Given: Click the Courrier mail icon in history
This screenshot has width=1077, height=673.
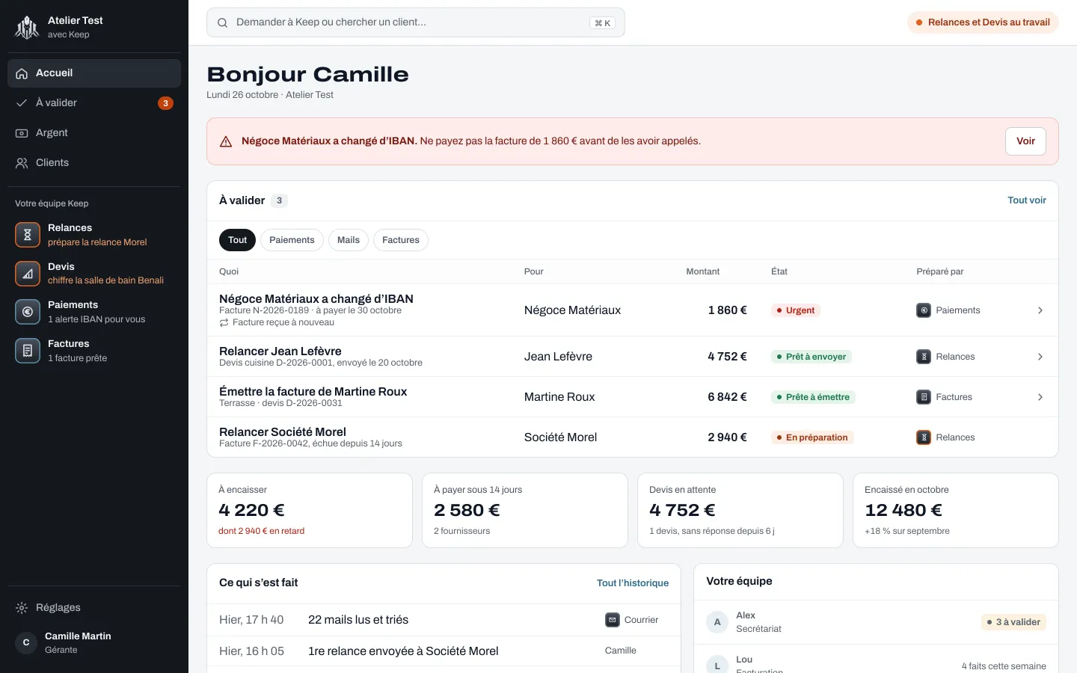Looking at the screenshot, I should [x=613, y=620].
